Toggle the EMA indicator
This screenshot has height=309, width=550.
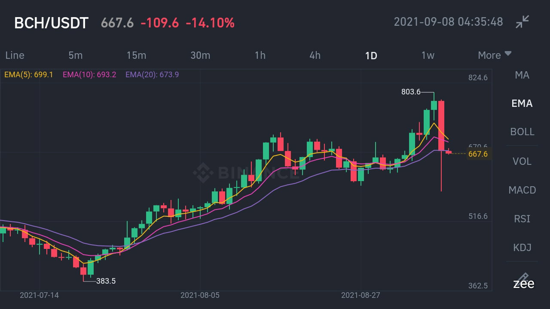point(522,103)
